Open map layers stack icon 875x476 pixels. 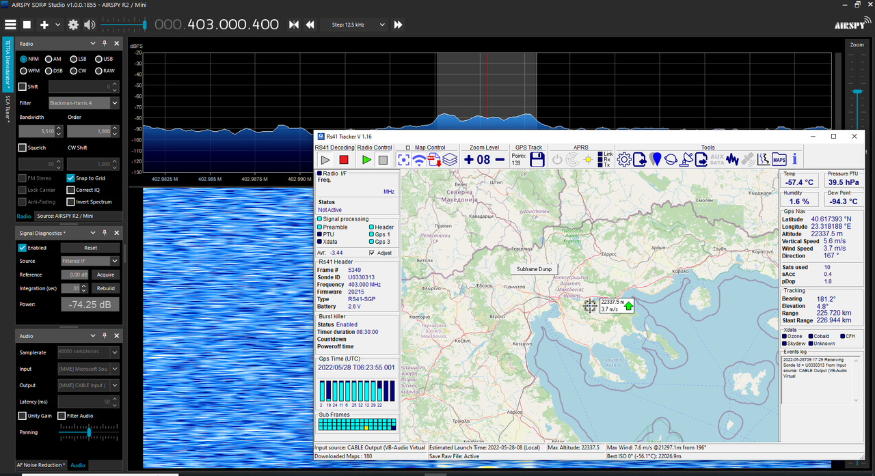click(449, 160)
